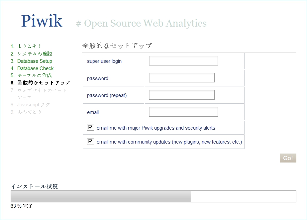Select step 1 ようこそ！ in sidebar

click(x=25, y=46)
